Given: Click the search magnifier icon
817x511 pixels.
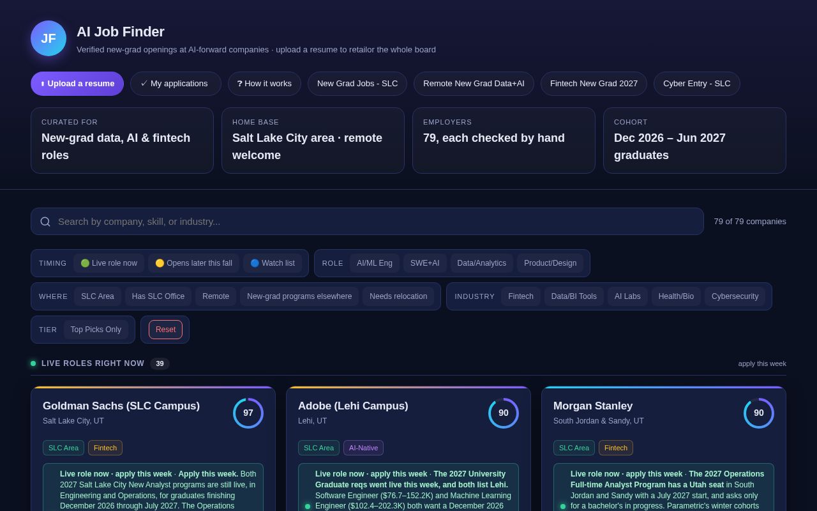Looking at the screenshot, I should [45, 222].
